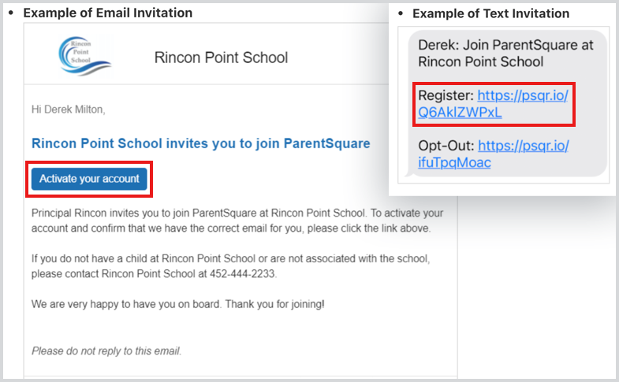Click the blue 'invites you to join ParentSquare' heading

point(200,143)
